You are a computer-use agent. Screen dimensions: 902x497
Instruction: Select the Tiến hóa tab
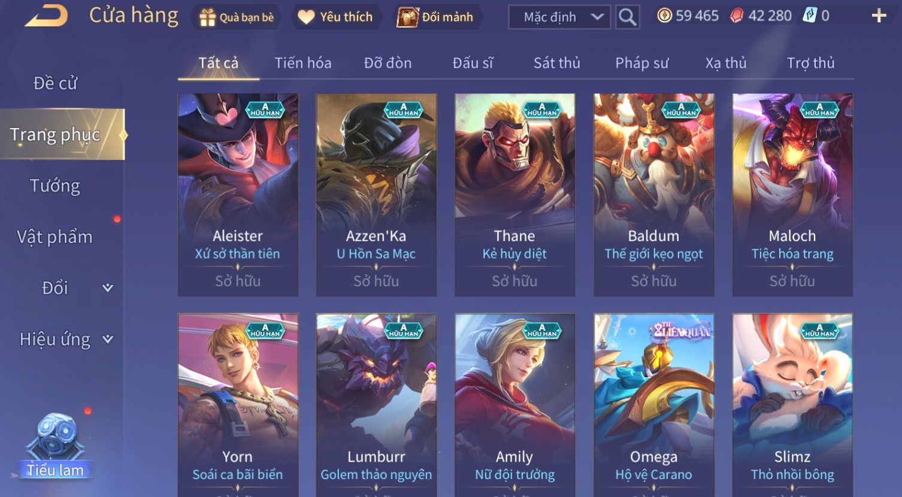tap(303, 63)
